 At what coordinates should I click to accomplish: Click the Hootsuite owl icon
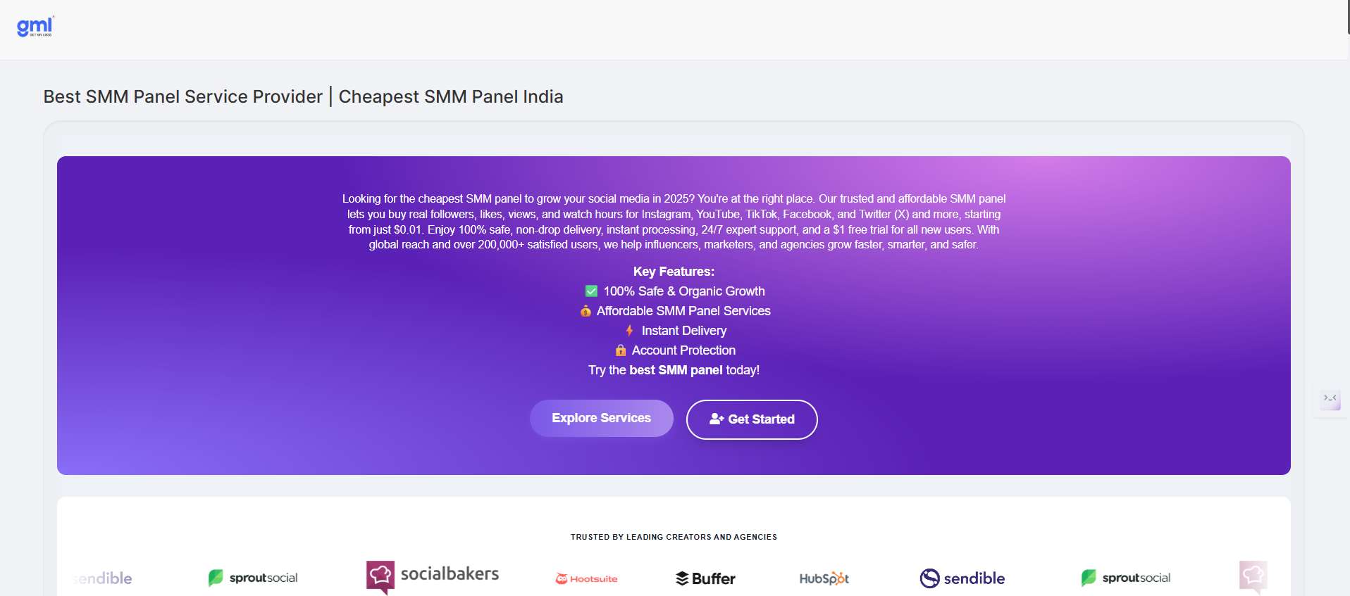[561, 578]
